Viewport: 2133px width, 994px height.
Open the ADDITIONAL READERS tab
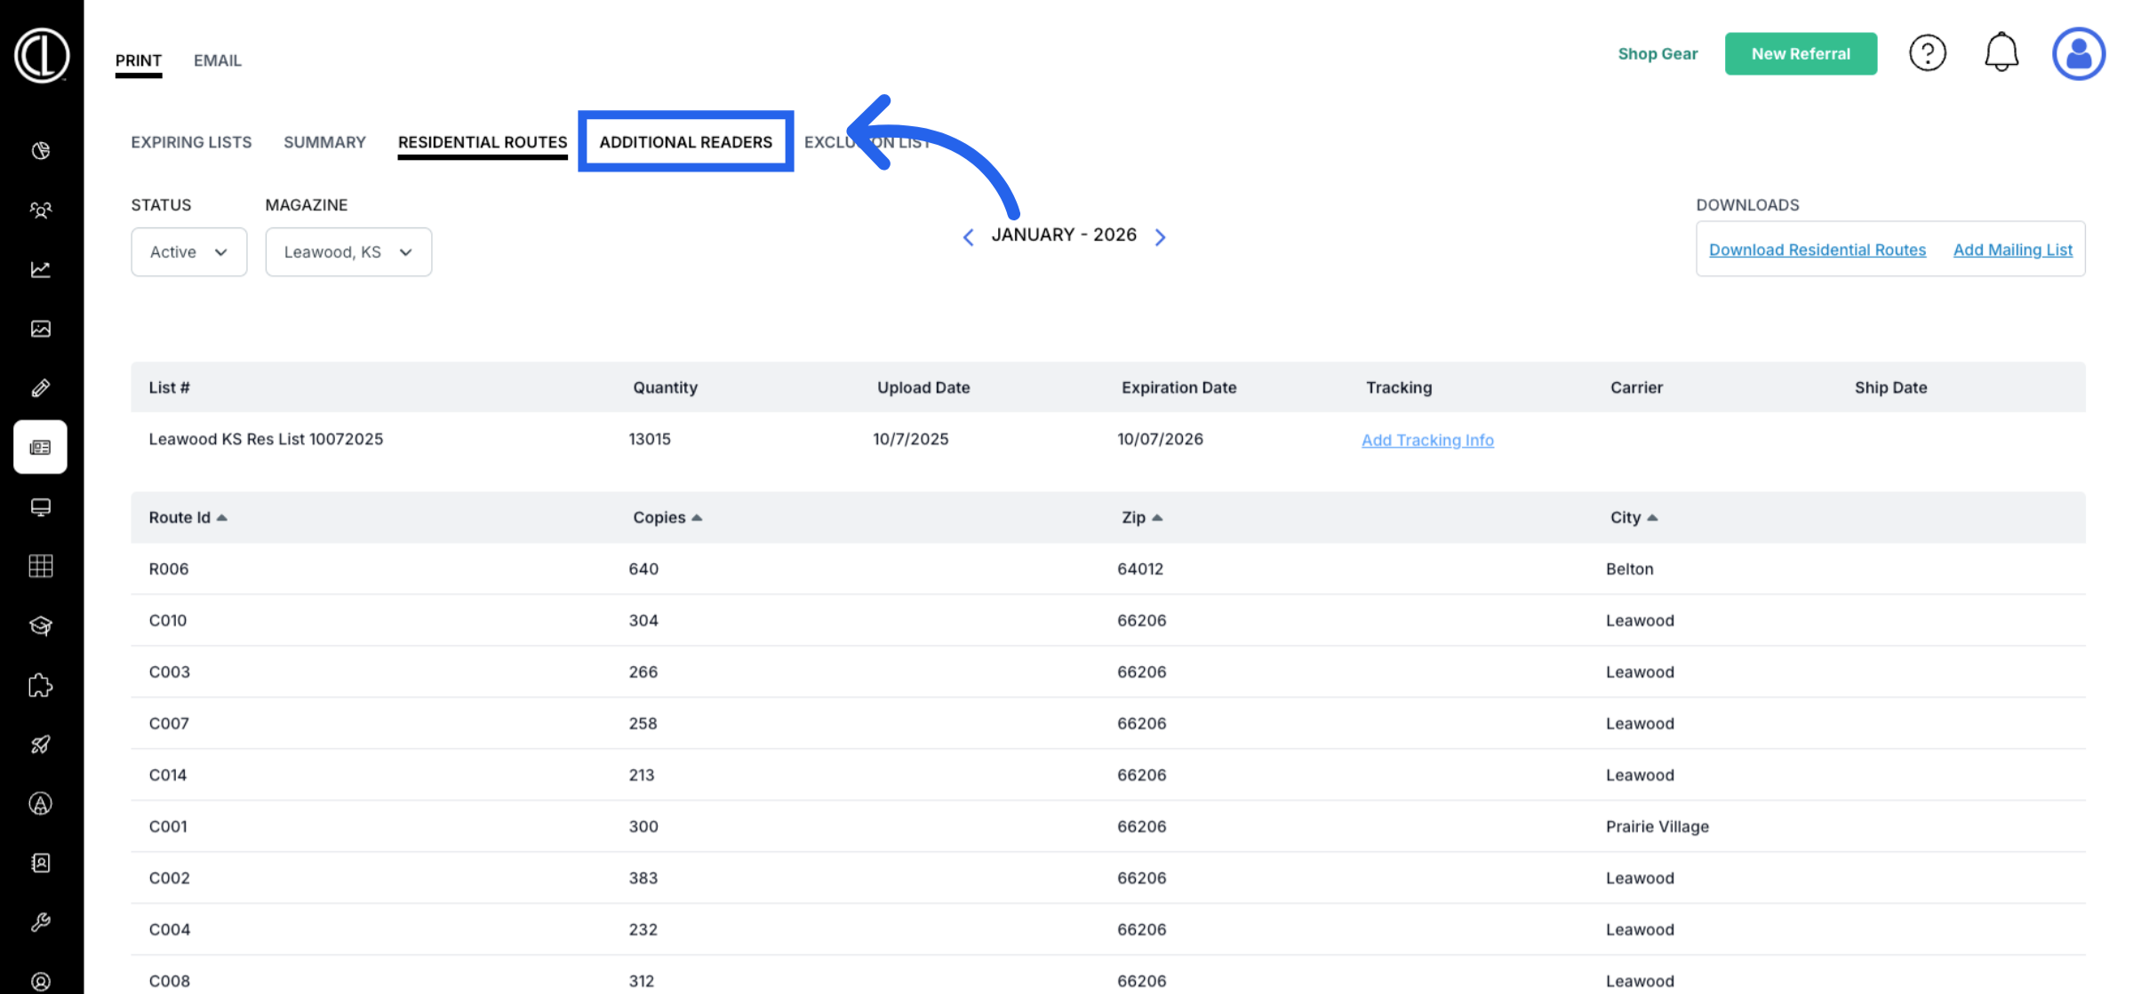pos(686,141)
